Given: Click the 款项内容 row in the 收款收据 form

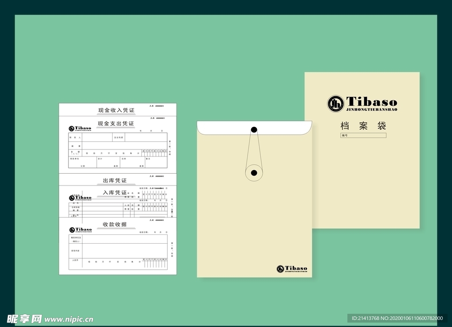Looking at the screenshot, I should click(124, 250).
